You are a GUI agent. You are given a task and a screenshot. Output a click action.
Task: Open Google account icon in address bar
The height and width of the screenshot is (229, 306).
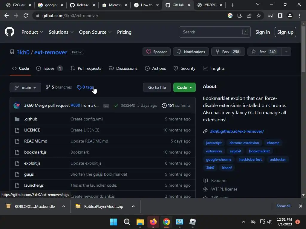pyautogui.click(x=230, y=16)
